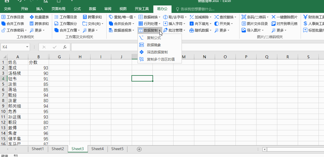Click header cell 分数
The image size is (324, 157).
pos(38,62)
